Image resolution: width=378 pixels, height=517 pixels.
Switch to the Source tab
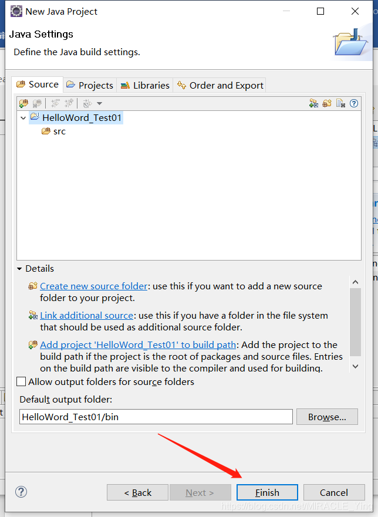coord(38,85)
